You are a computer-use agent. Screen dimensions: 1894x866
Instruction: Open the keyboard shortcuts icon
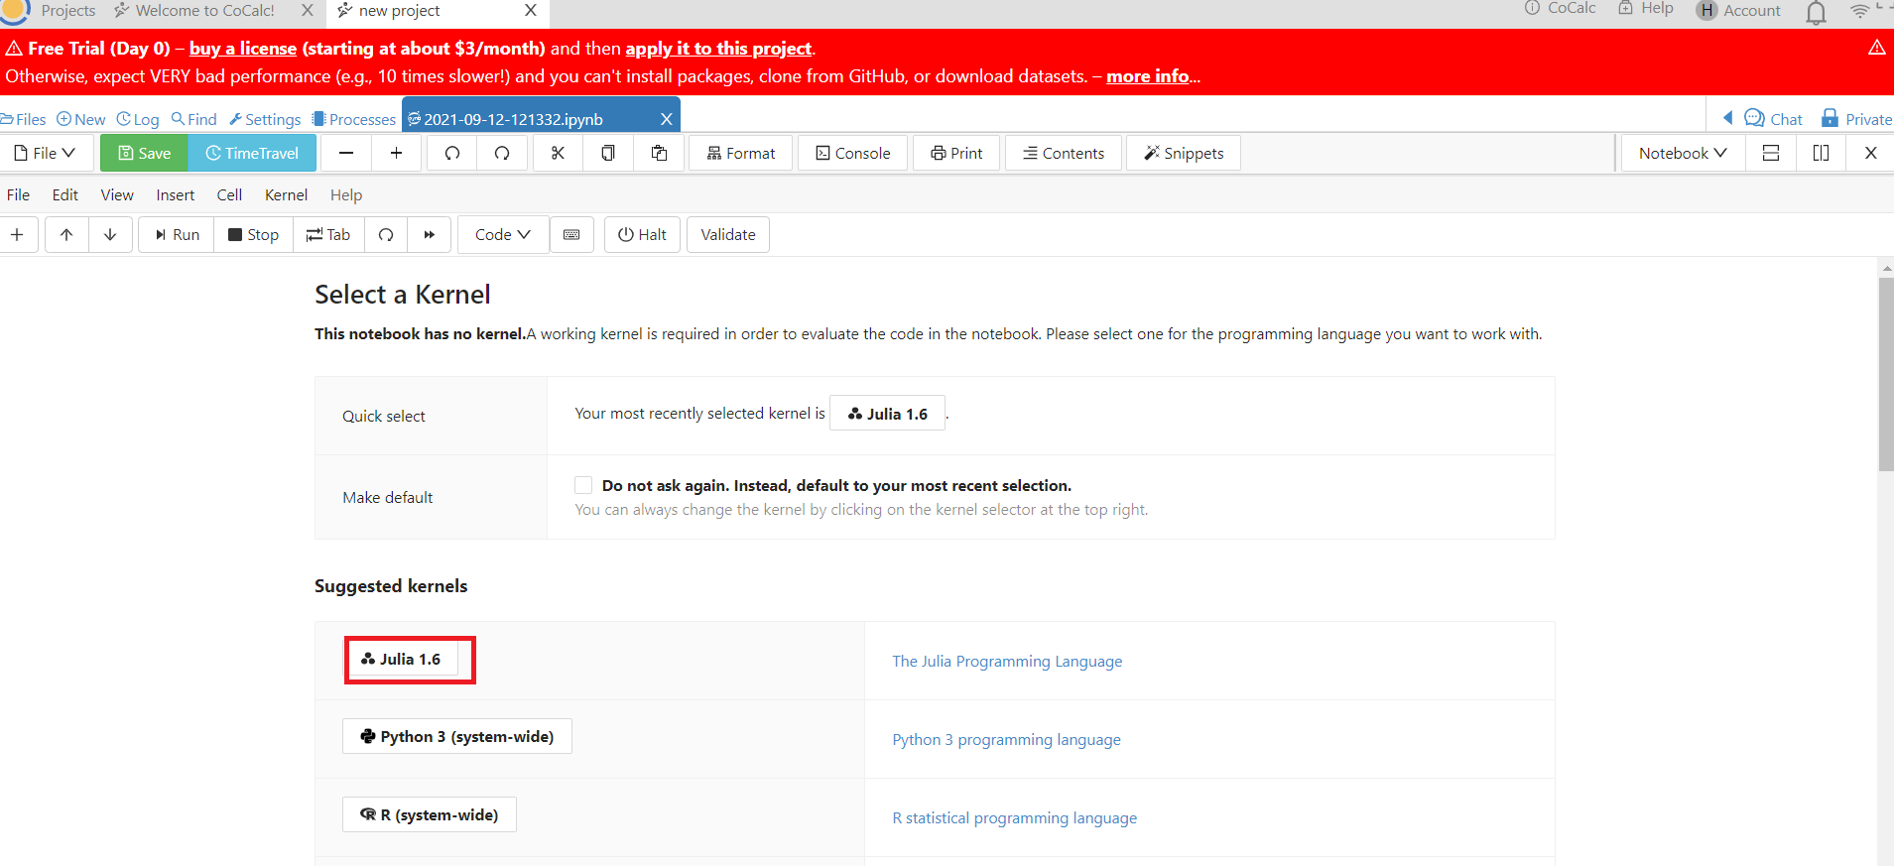click(x=571, y=234)
